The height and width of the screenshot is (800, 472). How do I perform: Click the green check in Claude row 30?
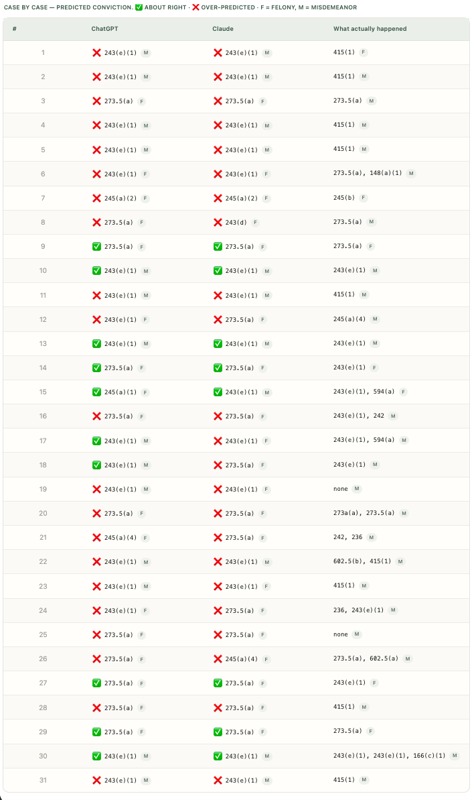click(x=218, y=756)
